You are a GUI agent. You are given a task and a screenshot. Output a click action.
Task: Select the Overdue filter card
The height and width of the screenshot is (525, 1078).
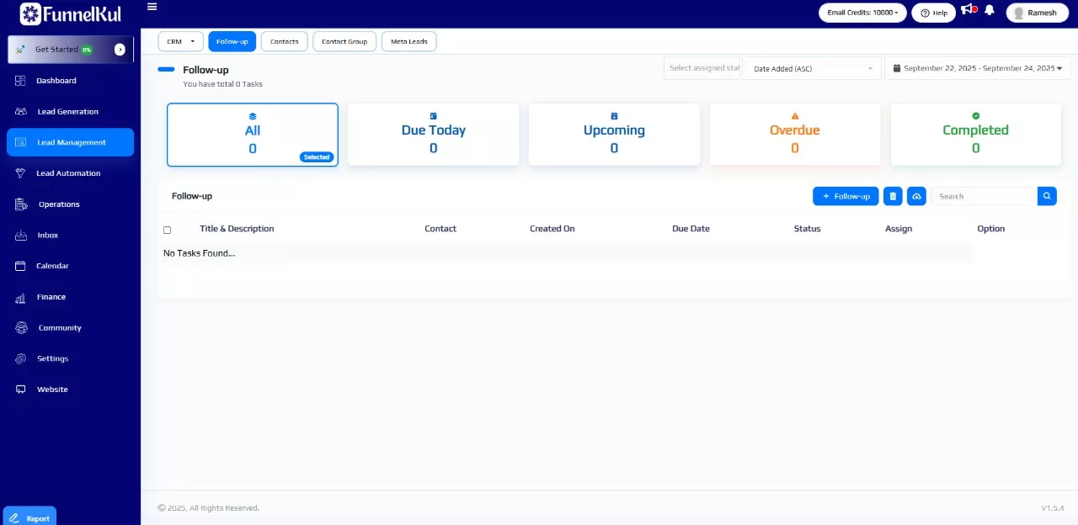794,135
